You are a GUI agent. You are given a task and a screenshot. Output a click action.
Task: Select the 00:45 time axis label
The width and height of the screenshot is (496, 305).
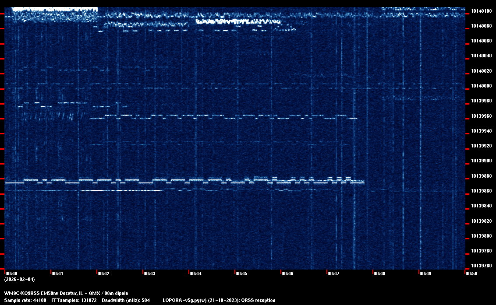pos(241,273)
